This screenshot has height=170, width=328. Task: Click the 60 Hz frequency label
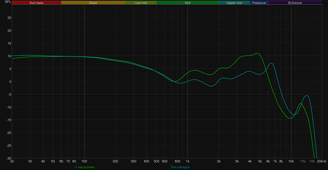[x=61, y=161]
